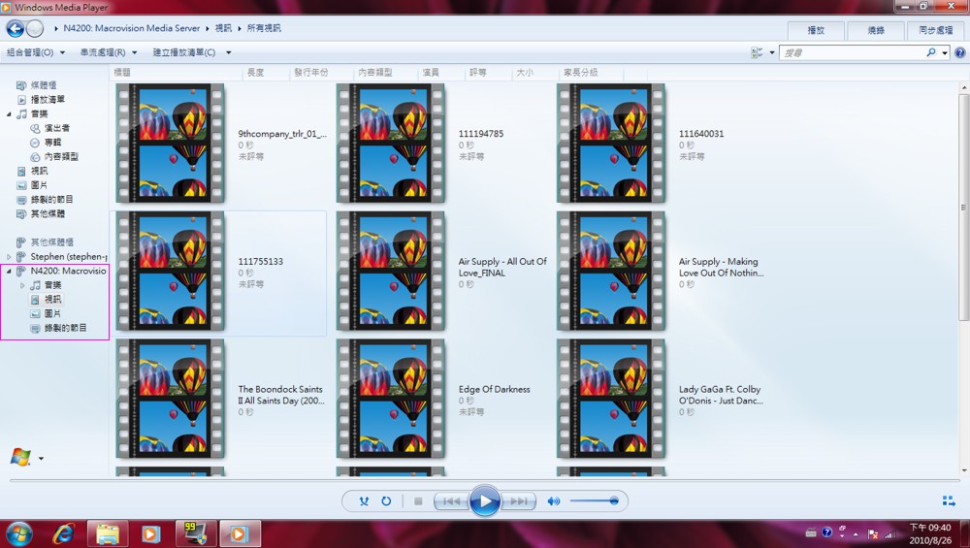Switch to the 同步處理 tab

pos(935,30)
